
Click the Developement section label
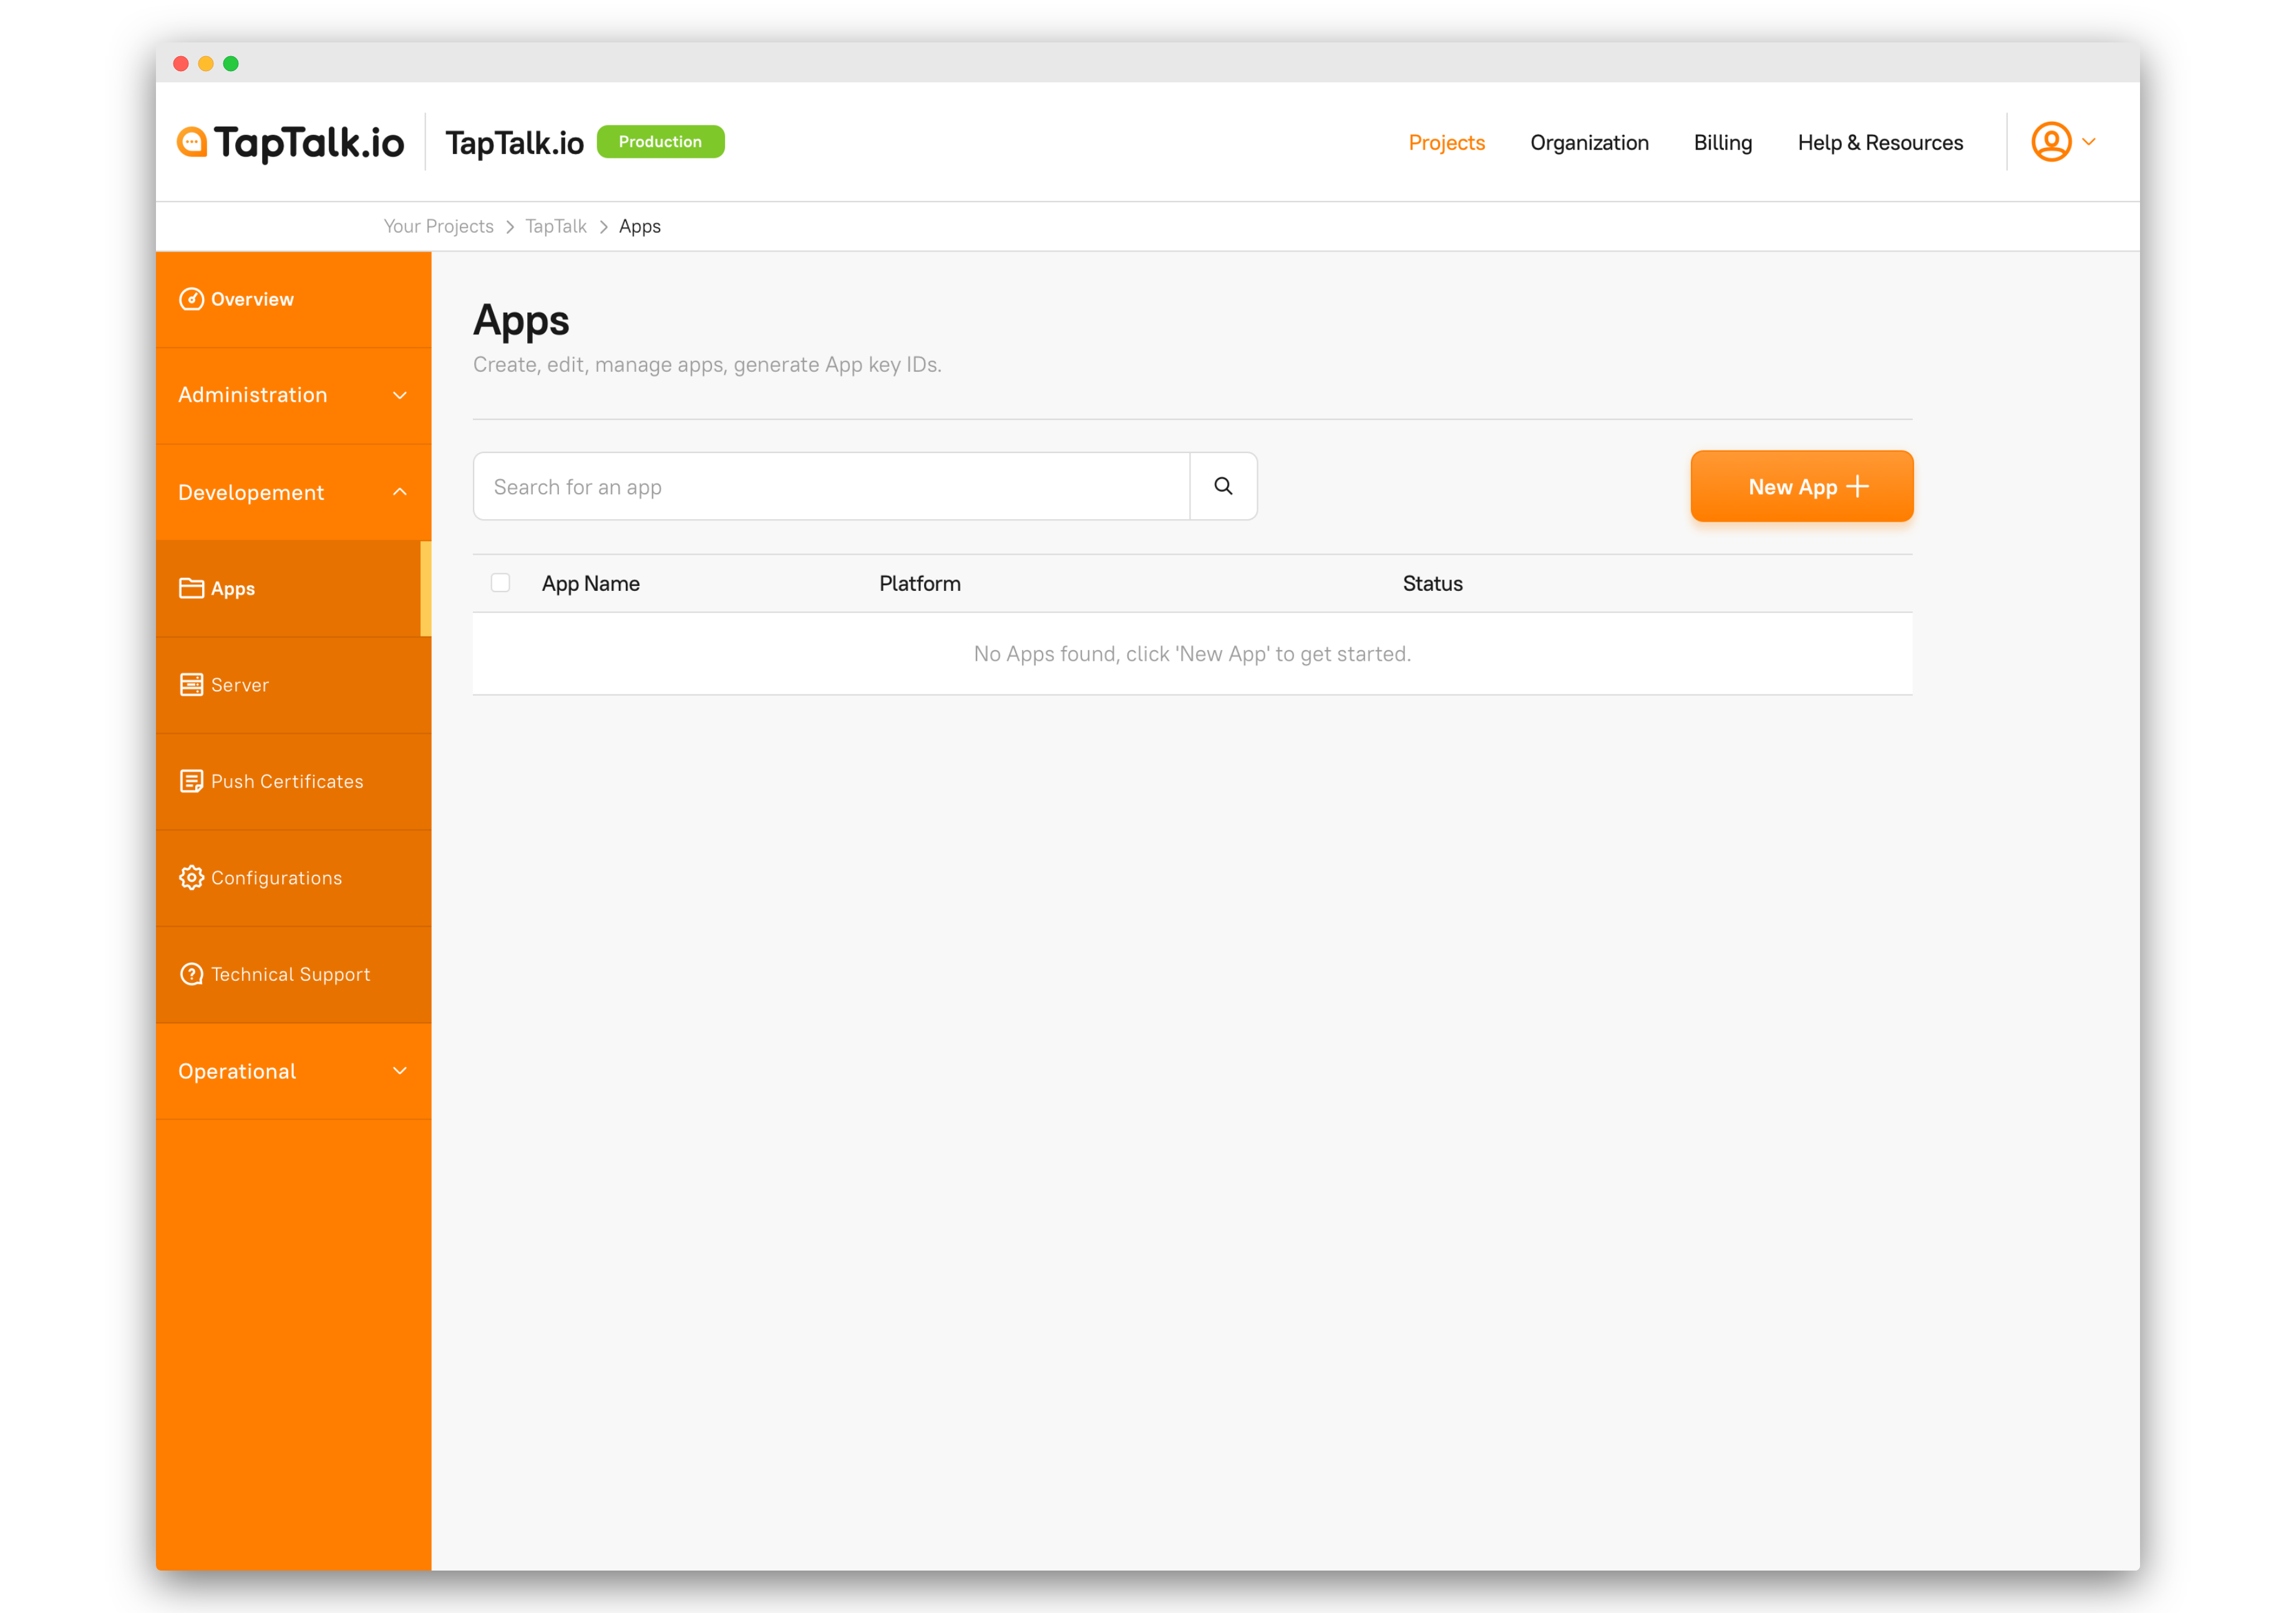tap(251, 493)
